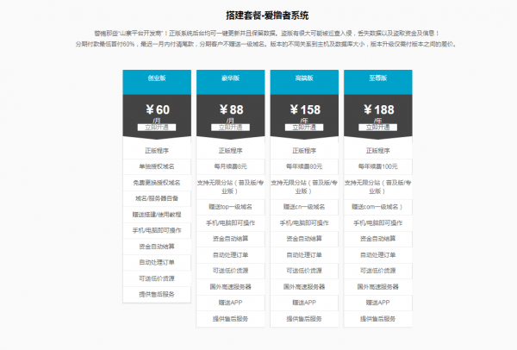517x350 pixels.
Task: Click 国外高速服务器 in the 豪华版 column
Action: [230, 287]
